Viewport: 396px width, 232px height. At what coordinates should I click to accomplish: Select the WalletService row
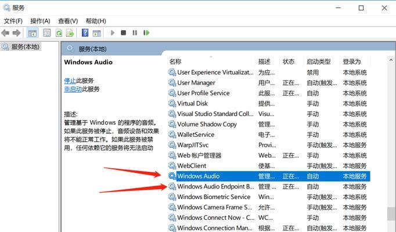pyautogui.click(x=269, y=135)
